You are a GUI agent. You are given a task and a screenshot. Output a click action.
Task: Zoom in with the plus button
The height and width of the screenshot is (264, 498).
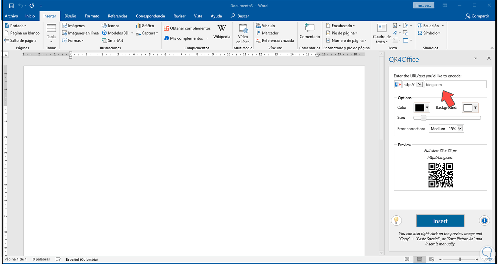[x=477, y=259]
